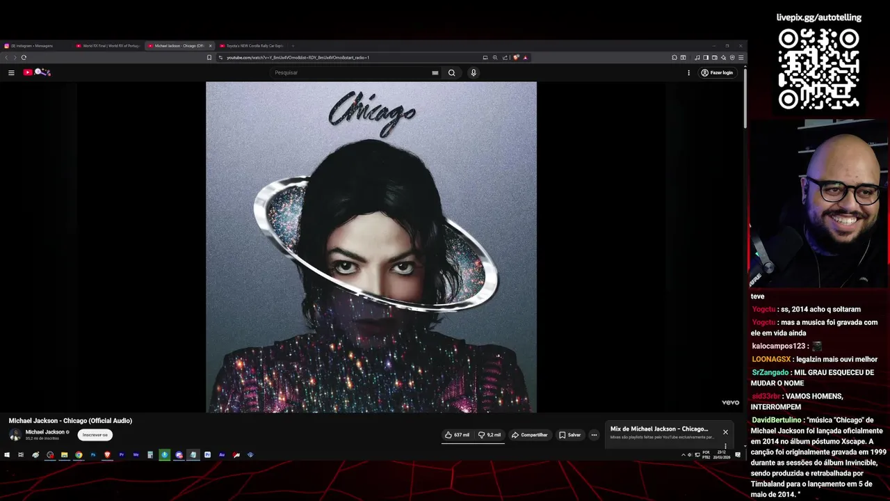Go forward in browser history

point(15,57)
